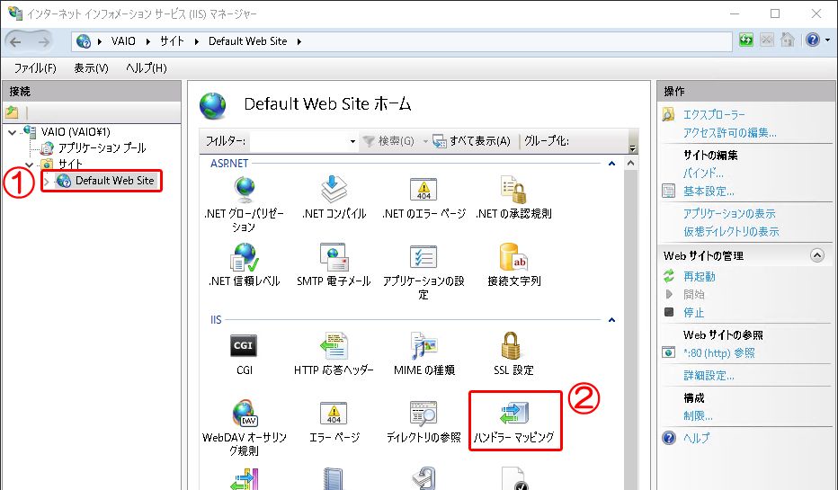This screenshot has height=490, width=838.
Task: Open the 表示(V) menu
Action: (x=91, y=68)
